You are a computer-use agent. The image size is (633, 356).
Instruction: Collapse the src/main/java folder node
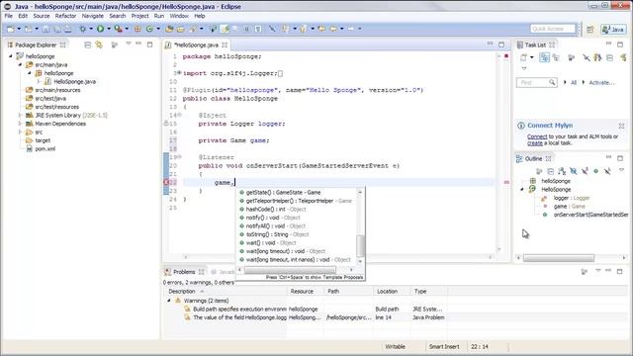[20, 64]
